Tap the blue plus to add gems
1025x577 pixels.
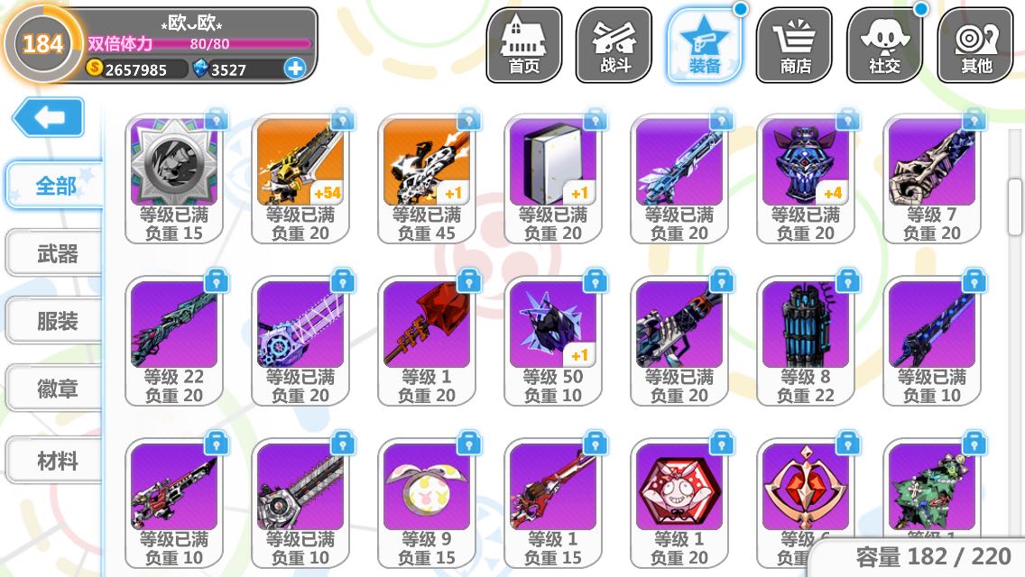point(295,68)
